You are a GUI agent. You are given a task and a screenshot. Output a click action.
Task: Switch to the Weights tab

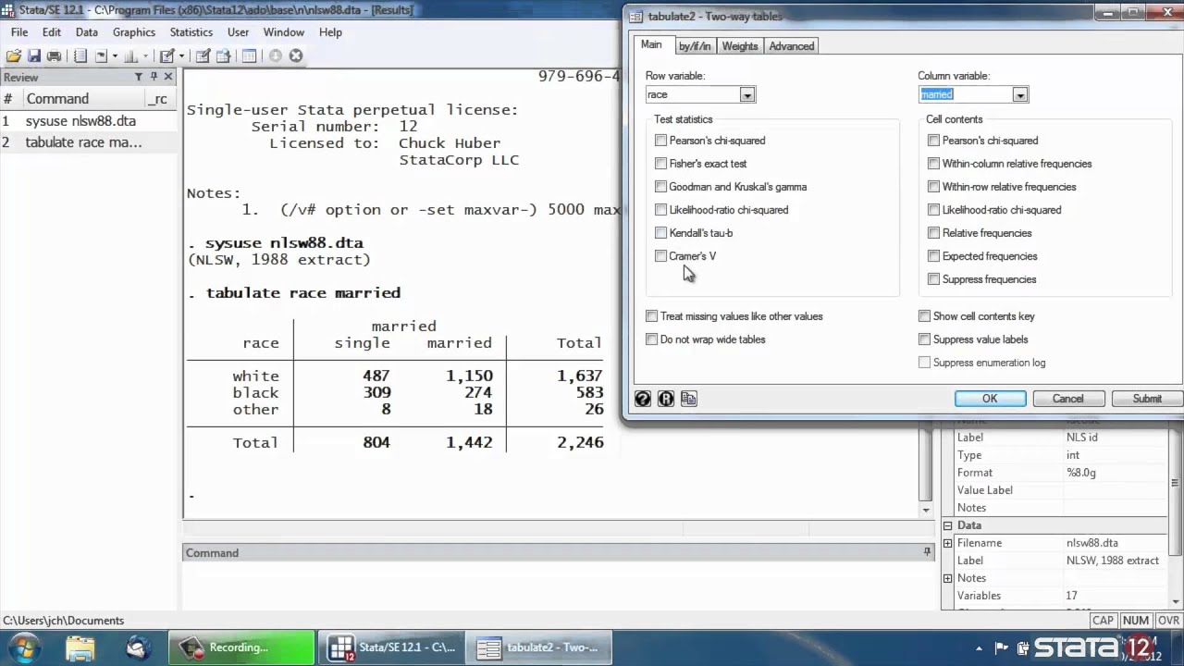pyautogui.click(x=740, y=46)
